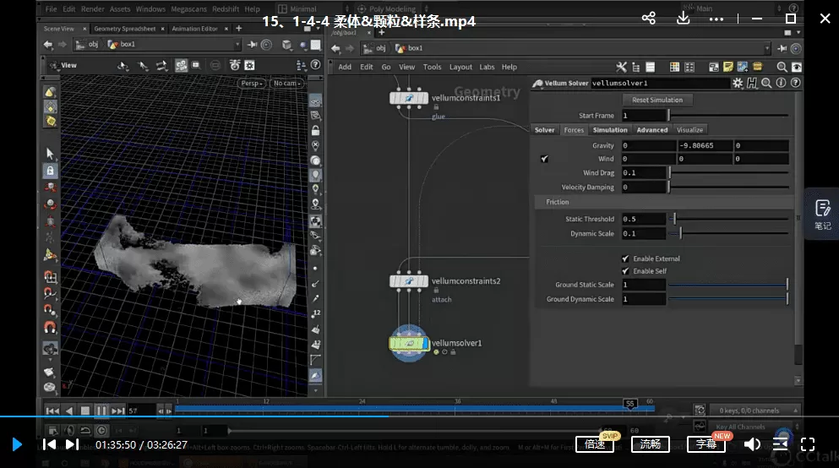Viewport: 839px width, 468px height.
Task: Toggle the video volume speaker icon
Action: [752, 444]
